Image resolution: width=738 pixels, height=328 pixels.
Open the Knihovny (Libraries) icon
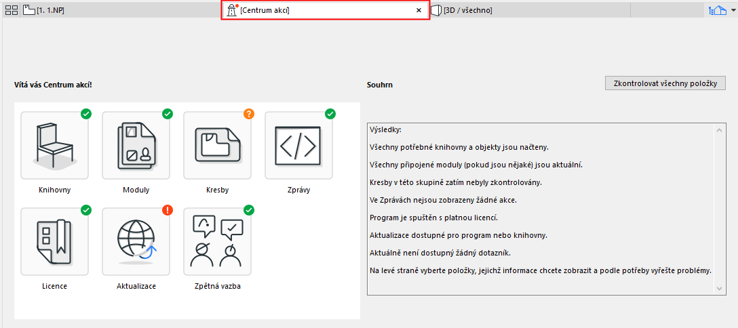[x=55, y=145]
